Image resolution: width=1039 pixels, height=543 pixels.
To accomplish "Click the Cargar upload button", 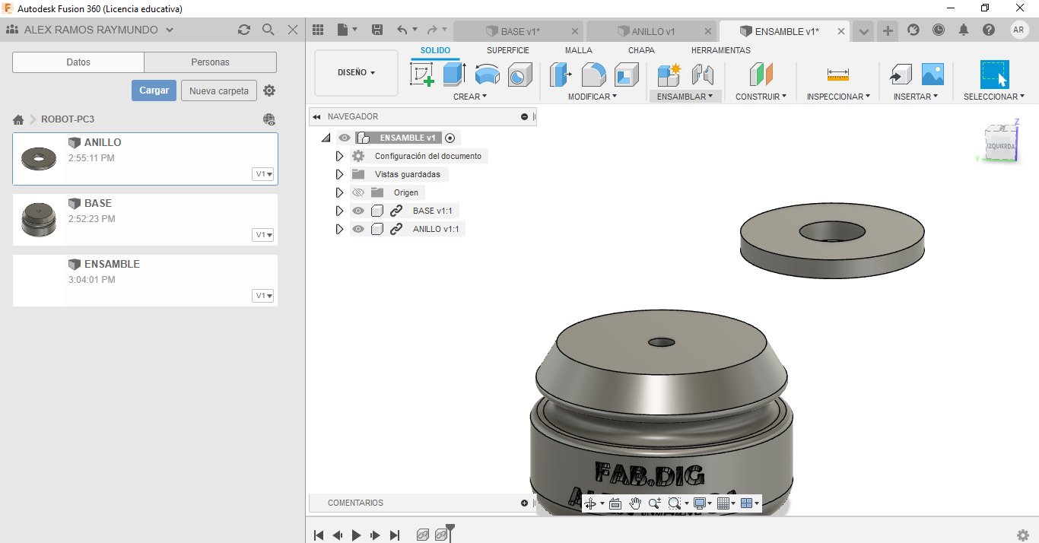I will 154,90.
